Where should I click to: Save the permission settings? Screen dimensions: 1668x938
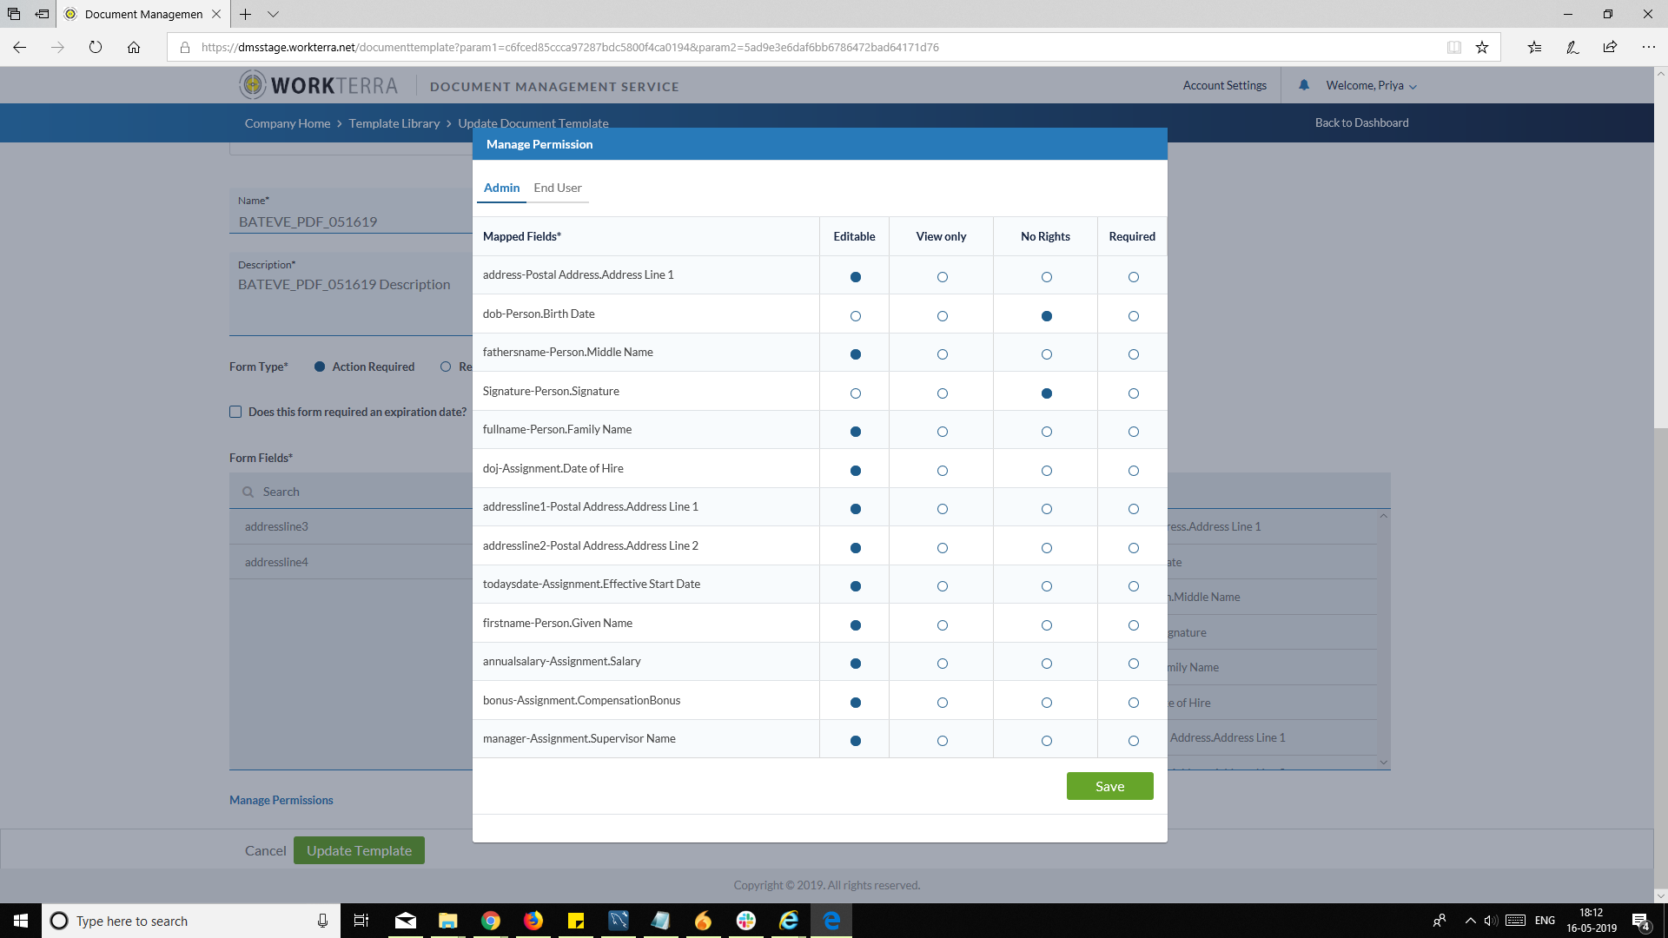click(1109, 786)
